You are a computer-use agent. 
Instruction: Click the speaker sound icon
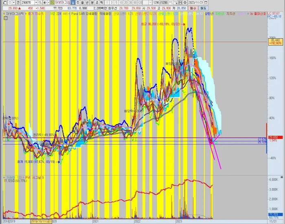tap(45, 2)
